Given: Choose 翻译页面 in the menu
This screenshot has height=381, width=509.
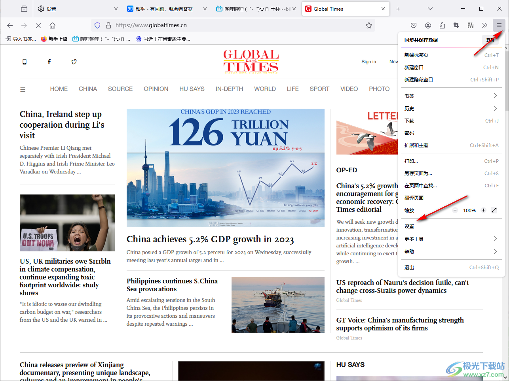Looking at the screenshot, I should 451,198.
